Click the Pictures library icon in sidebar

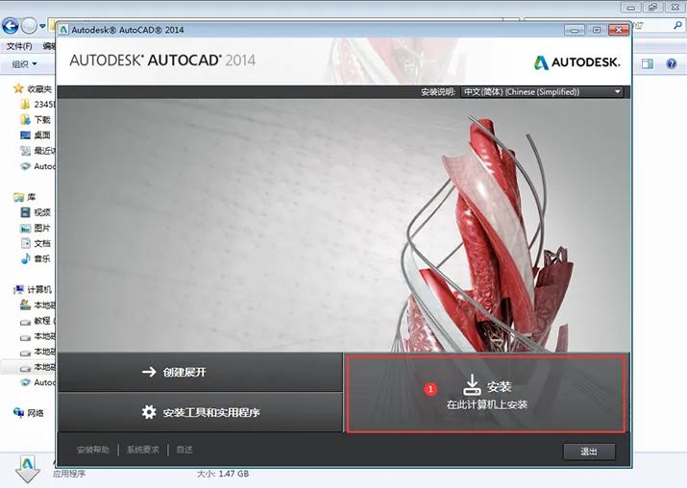coord(25,228)
